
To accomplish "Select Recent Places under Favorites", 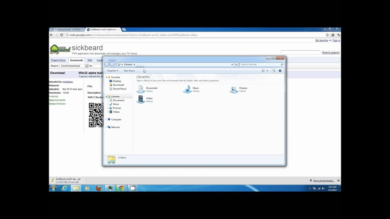I will click(x=120, y=89).
